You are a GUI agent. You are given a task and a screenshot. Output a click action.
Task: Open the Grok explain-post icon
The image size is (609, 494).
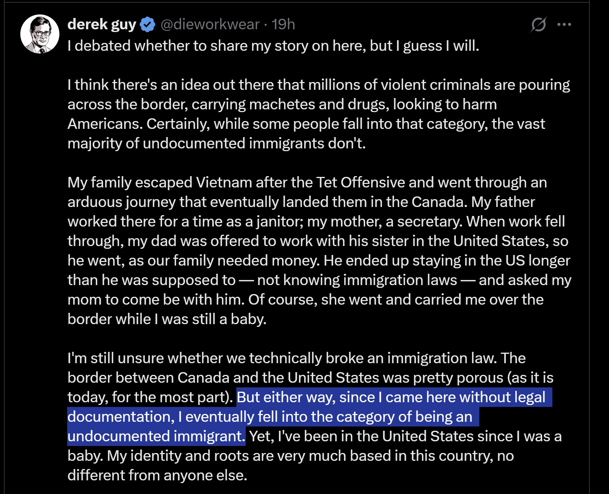tap(538, 25)
